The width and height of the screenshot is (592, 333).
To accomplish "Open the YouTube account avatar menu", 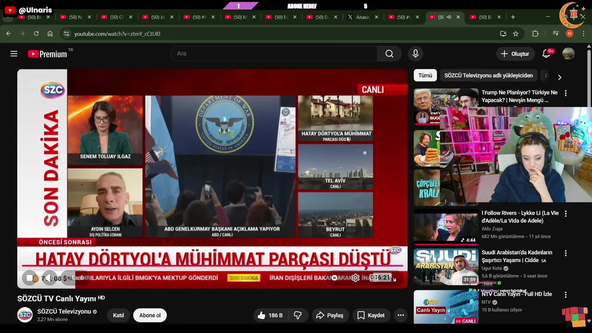I will point(568,54).
